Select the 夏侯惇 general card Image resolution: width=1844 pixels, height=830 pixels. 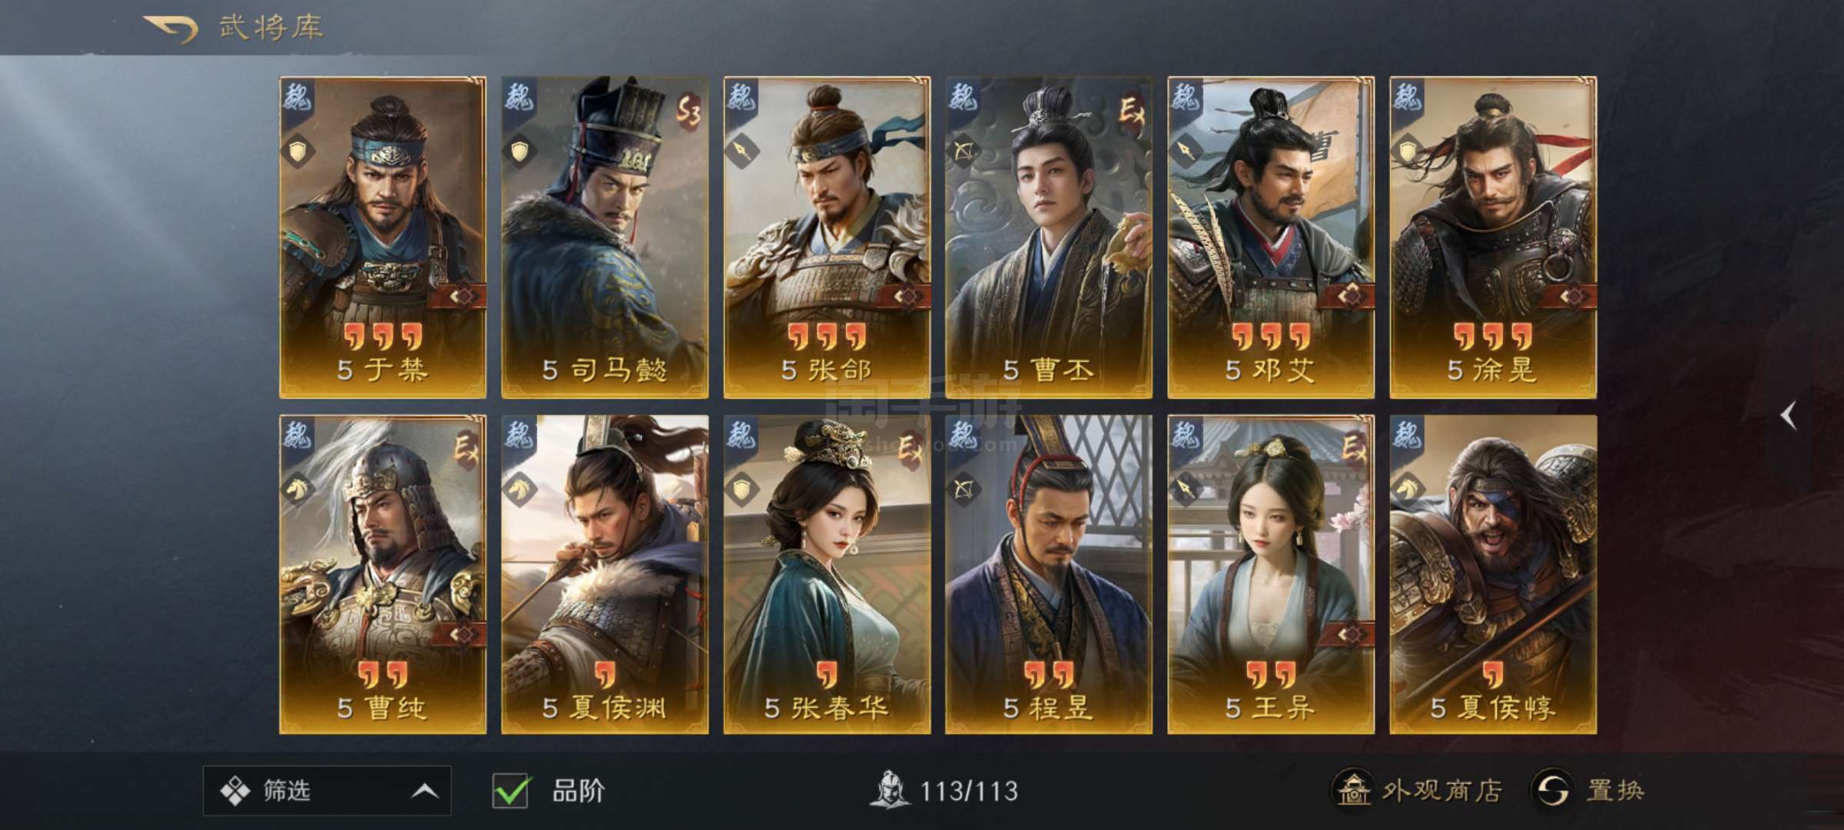click(1493, 575)
